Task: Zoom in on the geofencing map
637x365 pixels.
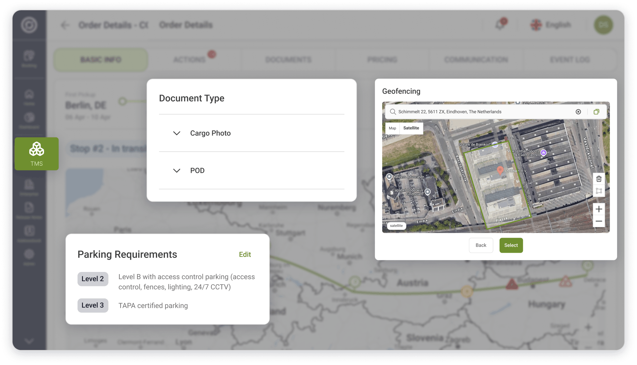Action: pos(599,209)
